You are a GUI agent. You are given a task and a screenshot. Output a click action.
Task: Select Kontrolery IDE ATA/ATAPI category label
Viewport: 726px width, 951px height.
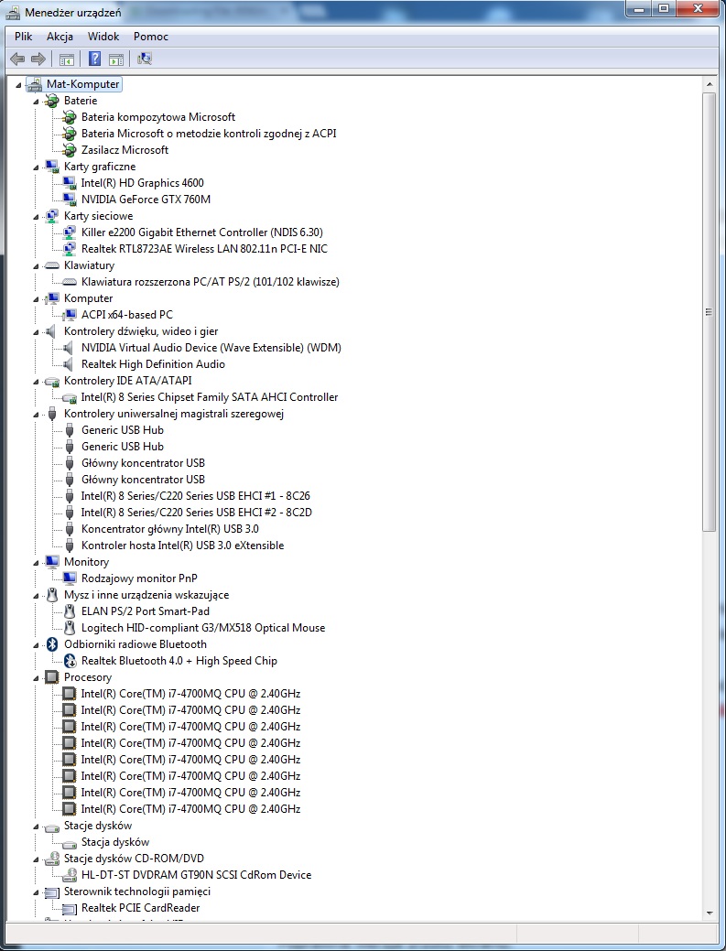pos(128,381)
